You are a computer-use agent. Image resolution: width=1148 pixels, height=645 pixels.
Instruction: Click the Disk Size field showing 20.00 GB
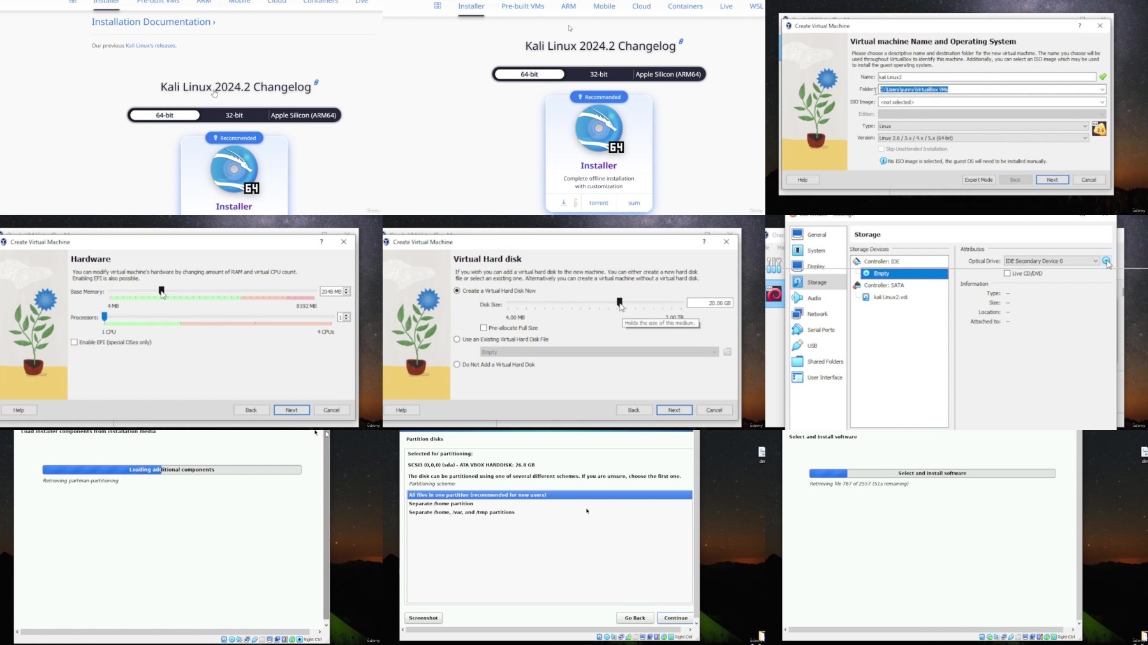point(710,303)
